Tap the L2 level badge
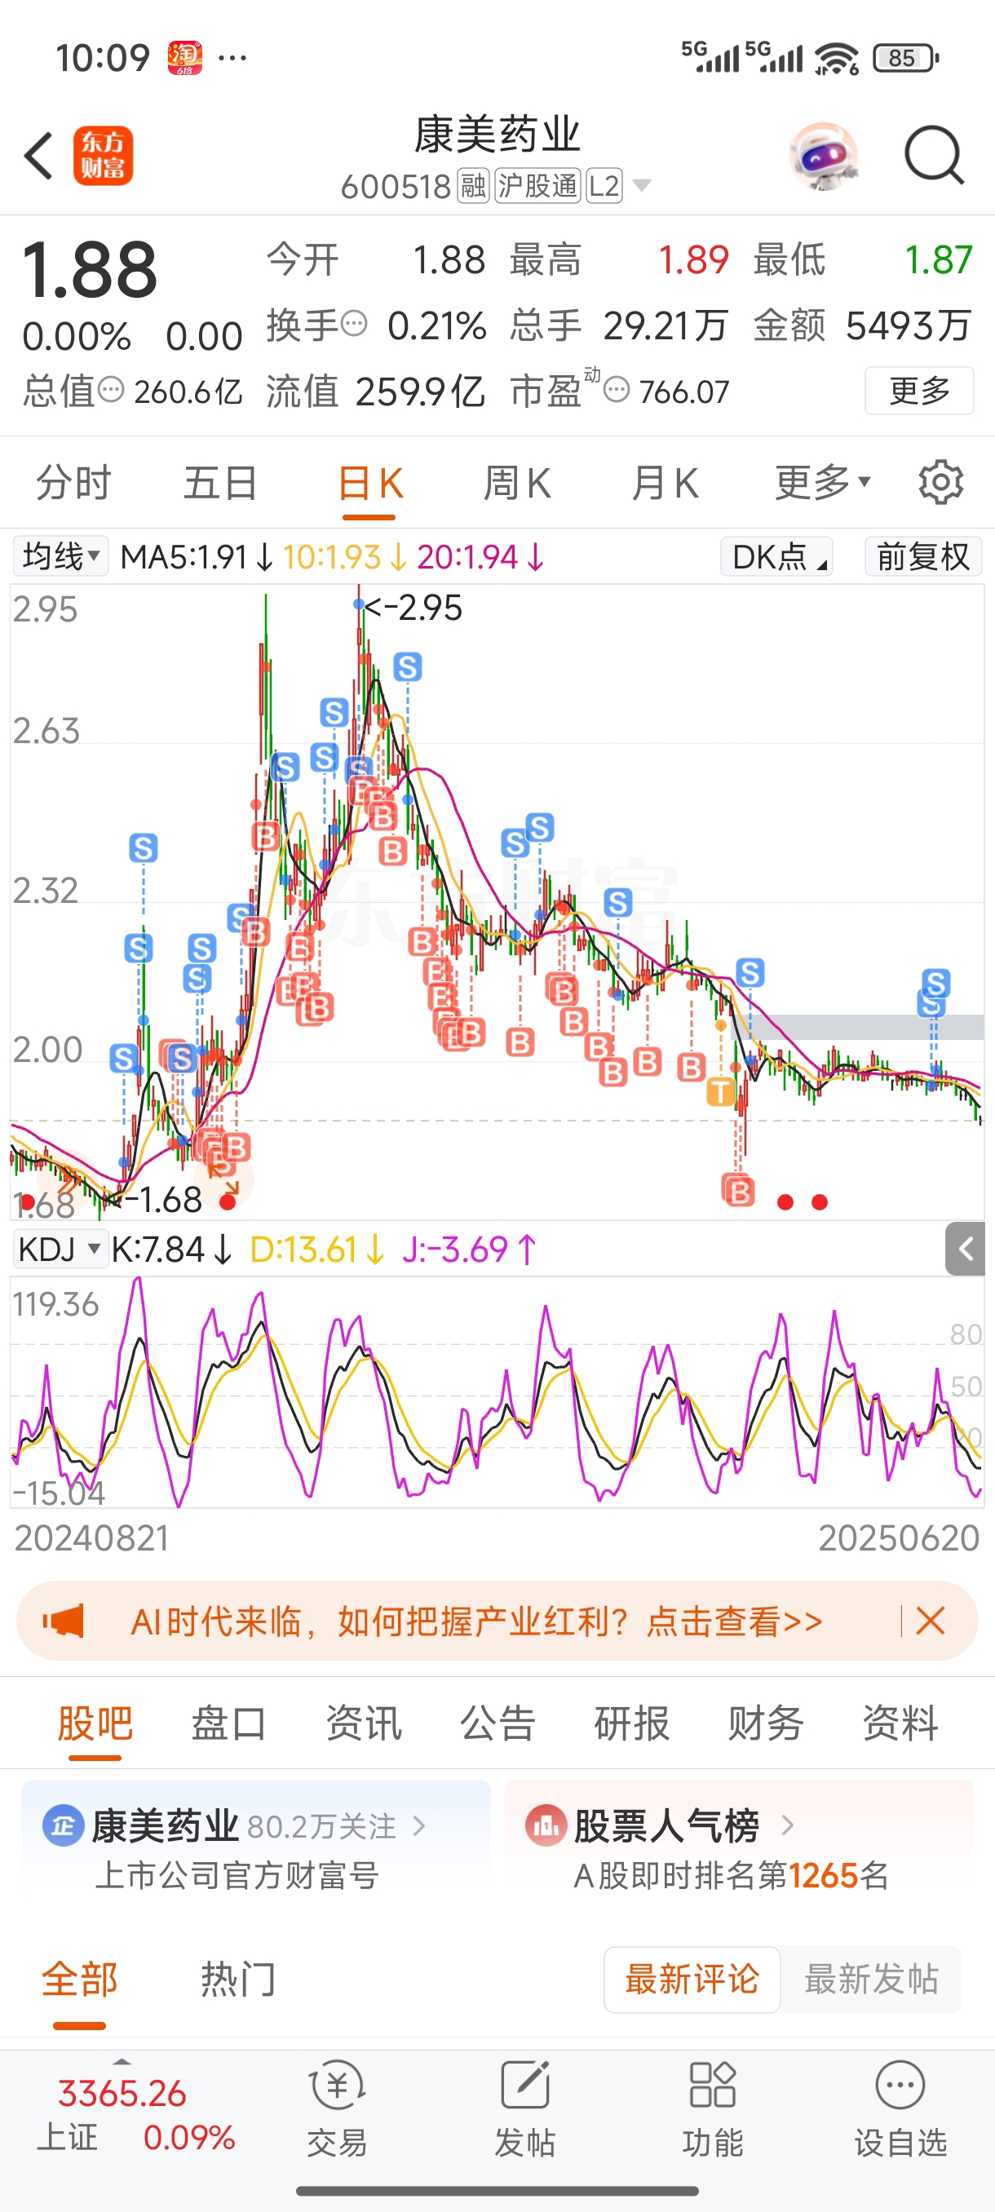 [604, 185]
